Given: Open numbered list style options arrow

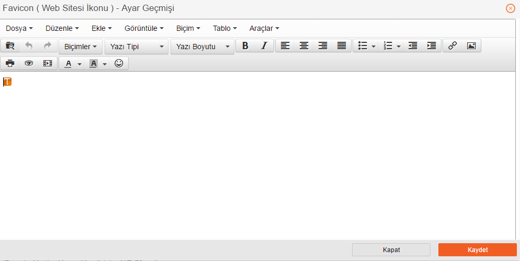Looking at the screenshot, I should 399,46.
